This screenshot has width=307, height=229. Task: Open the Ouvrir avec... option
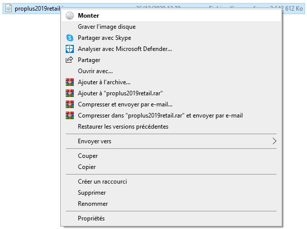[x=95, y=71]
